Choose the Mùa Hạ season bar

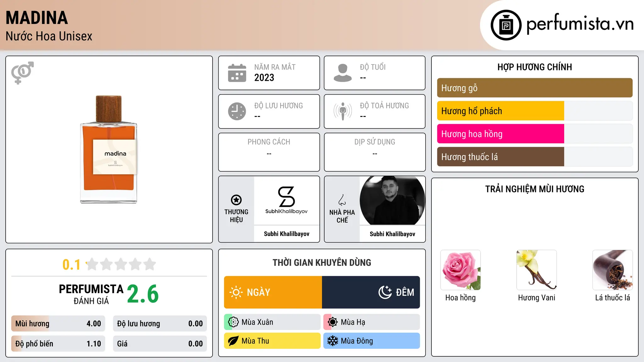[x=372, y=322]
